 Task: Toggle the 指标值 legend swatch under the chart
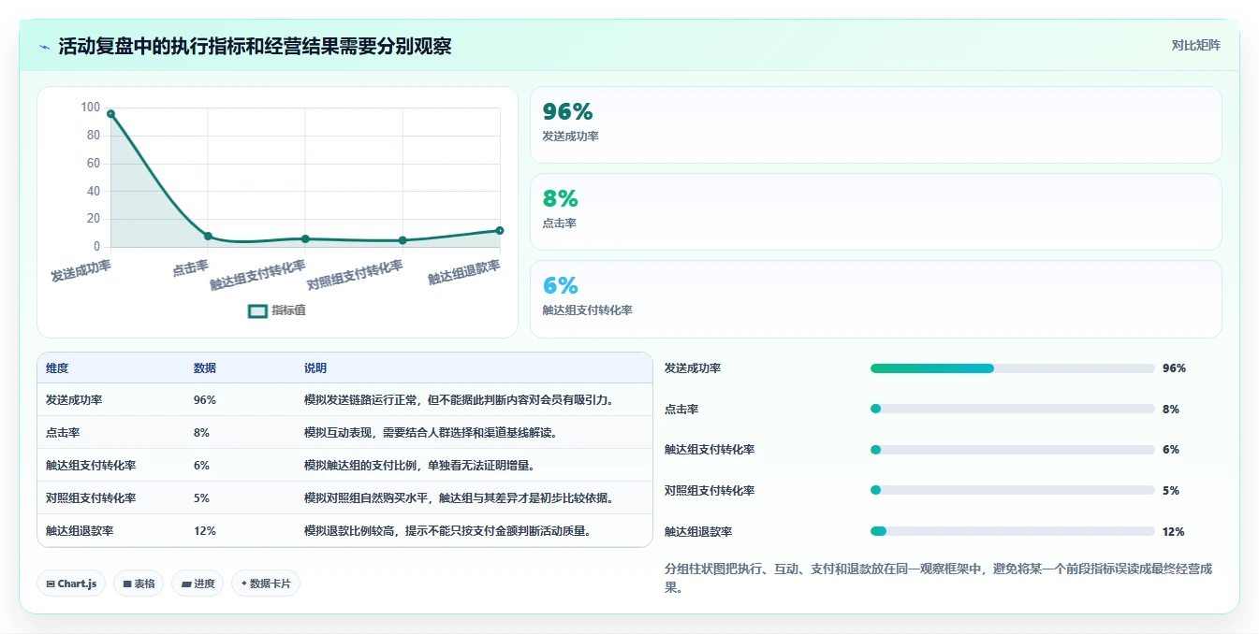[x=257, y=310]
